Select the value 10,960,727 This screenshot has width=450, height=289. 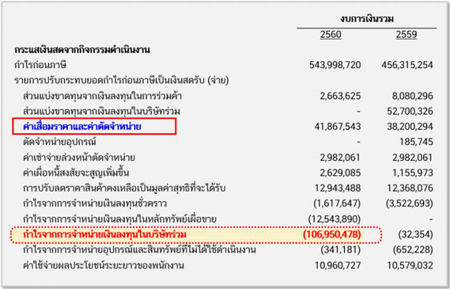tap(337, 265)
